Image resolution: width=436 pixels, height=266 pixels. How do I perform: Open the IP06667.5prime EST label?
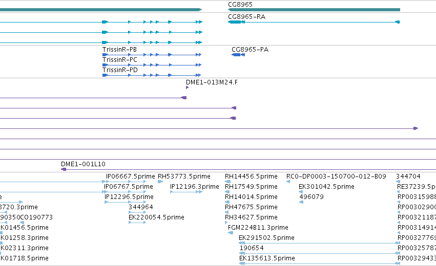tap(131, 176)
